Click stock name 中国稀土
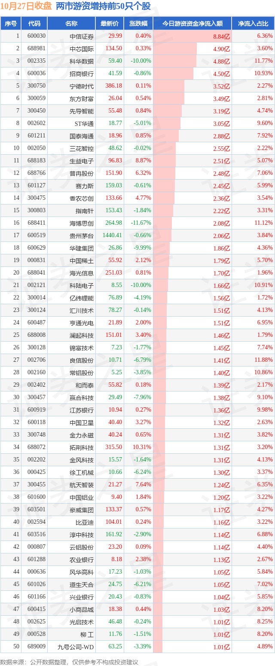 pos(82,260)
